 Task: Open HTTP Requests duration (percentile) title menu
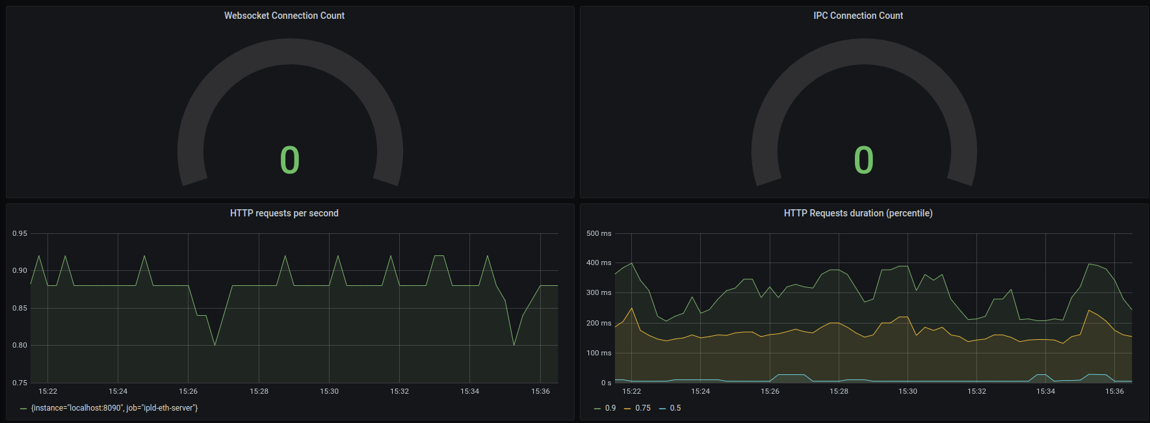[857, 213]
